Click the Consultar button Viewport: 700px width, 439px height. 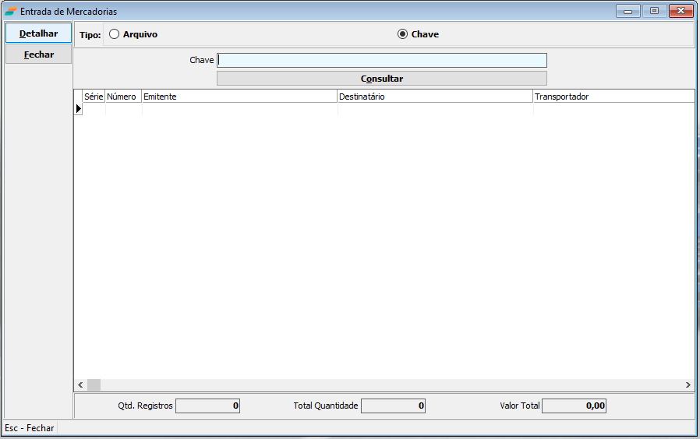point(381,79)
